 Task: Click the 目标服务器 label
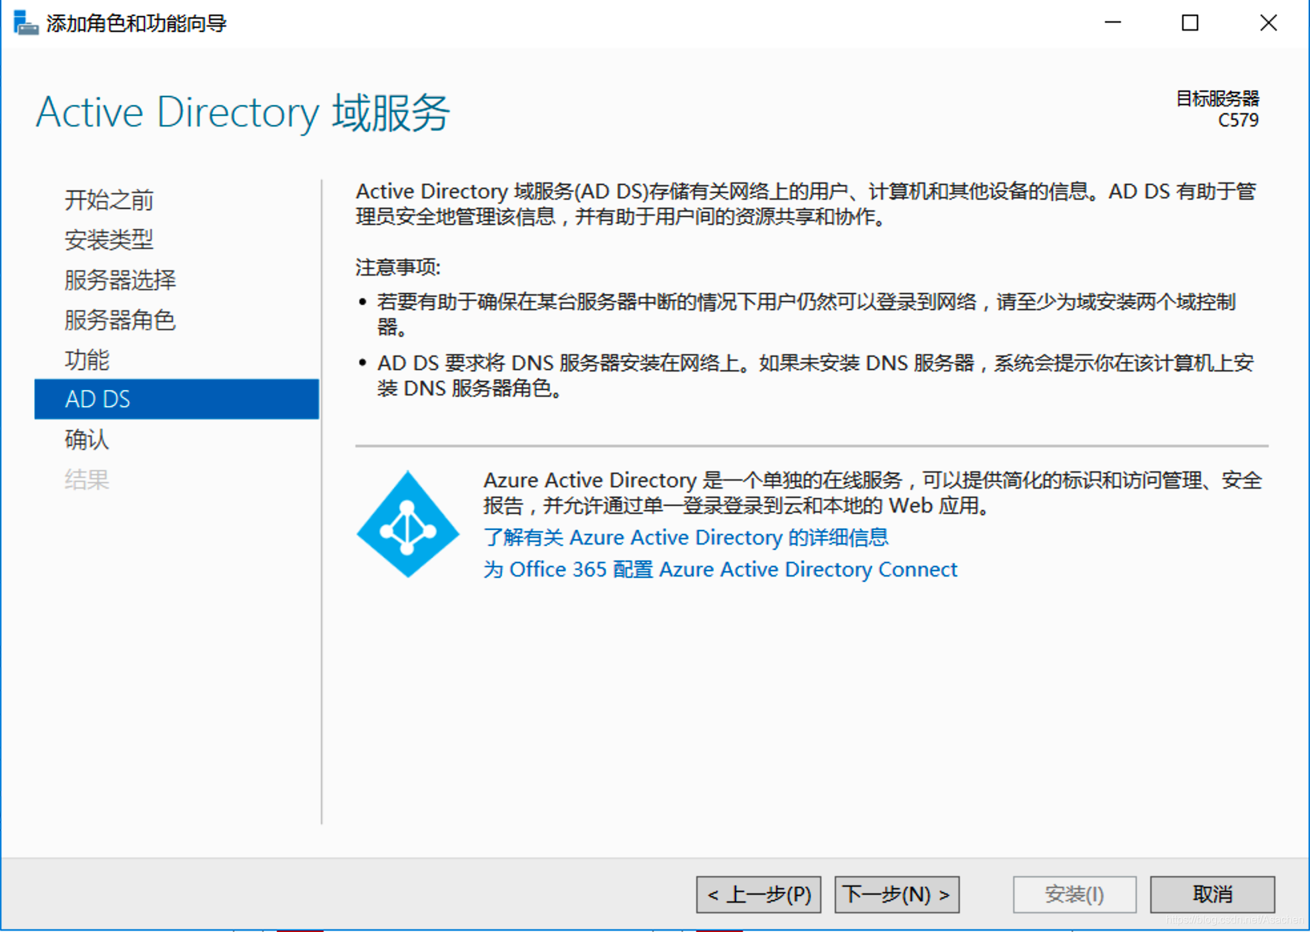pos(1217,99)
